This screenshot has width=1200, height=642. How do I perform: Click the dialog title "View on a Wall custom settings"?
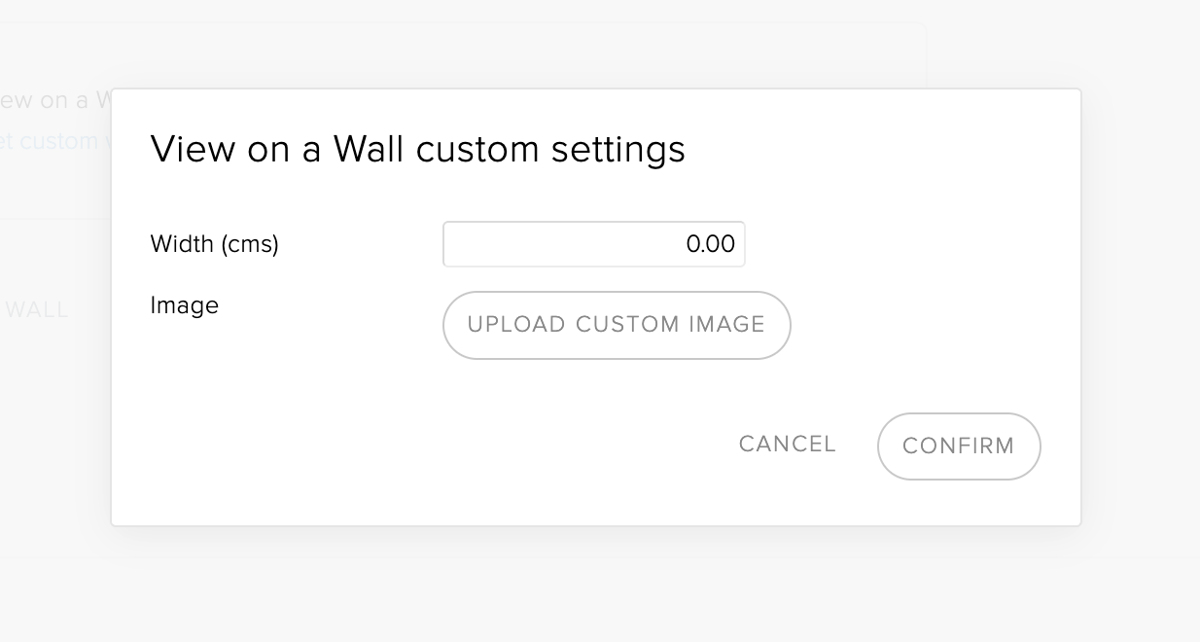pos(417,150)
